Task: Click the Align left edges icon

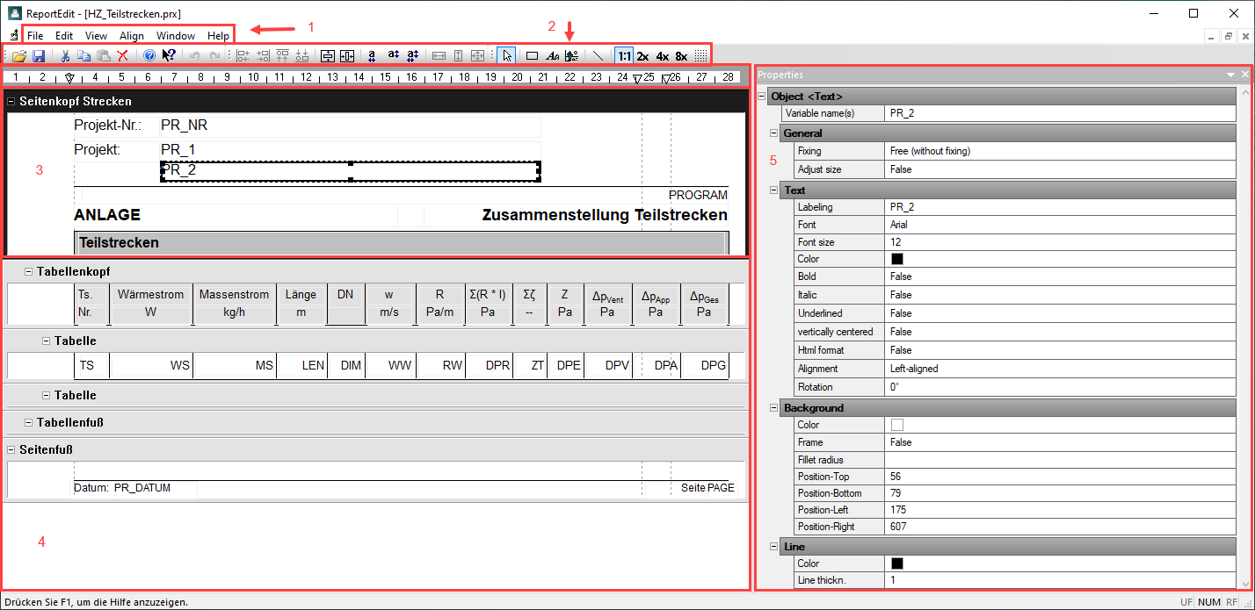Action: pyautogui.click(x=243, y=55)
